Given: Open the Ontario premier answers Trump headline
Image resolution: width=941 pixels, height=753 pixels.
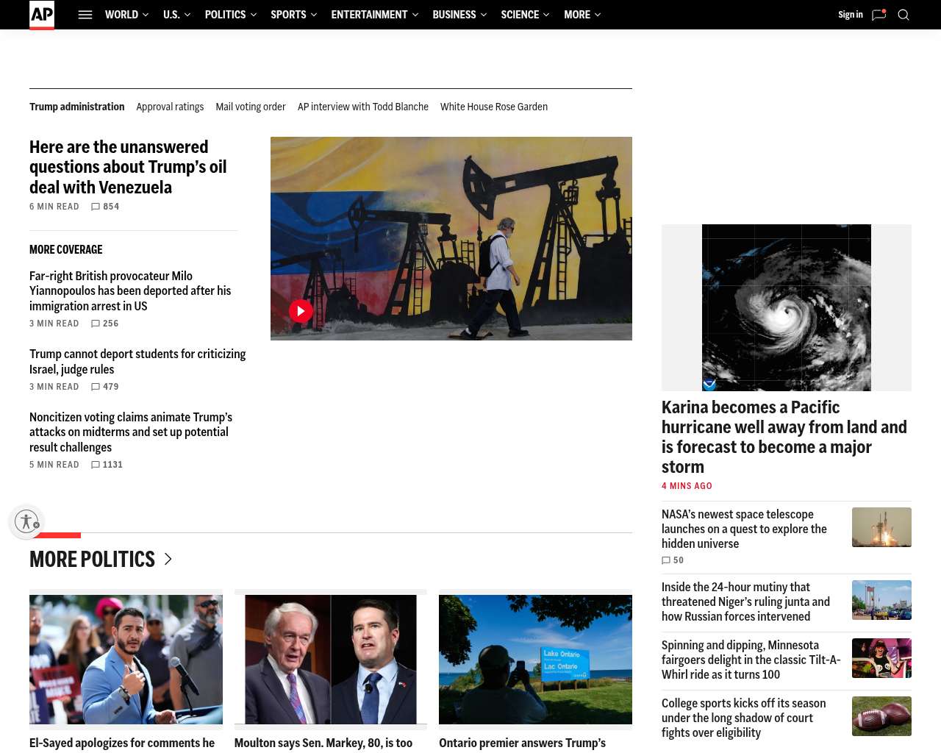Looking at the screenshot, I should tap(522, 743).
